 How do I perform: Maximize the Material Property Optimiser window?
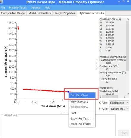124,1
